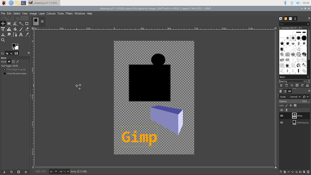This screenshot has width=311, height=175.
Task: Select the Rectangle Select tool
Action: (9, 24)
